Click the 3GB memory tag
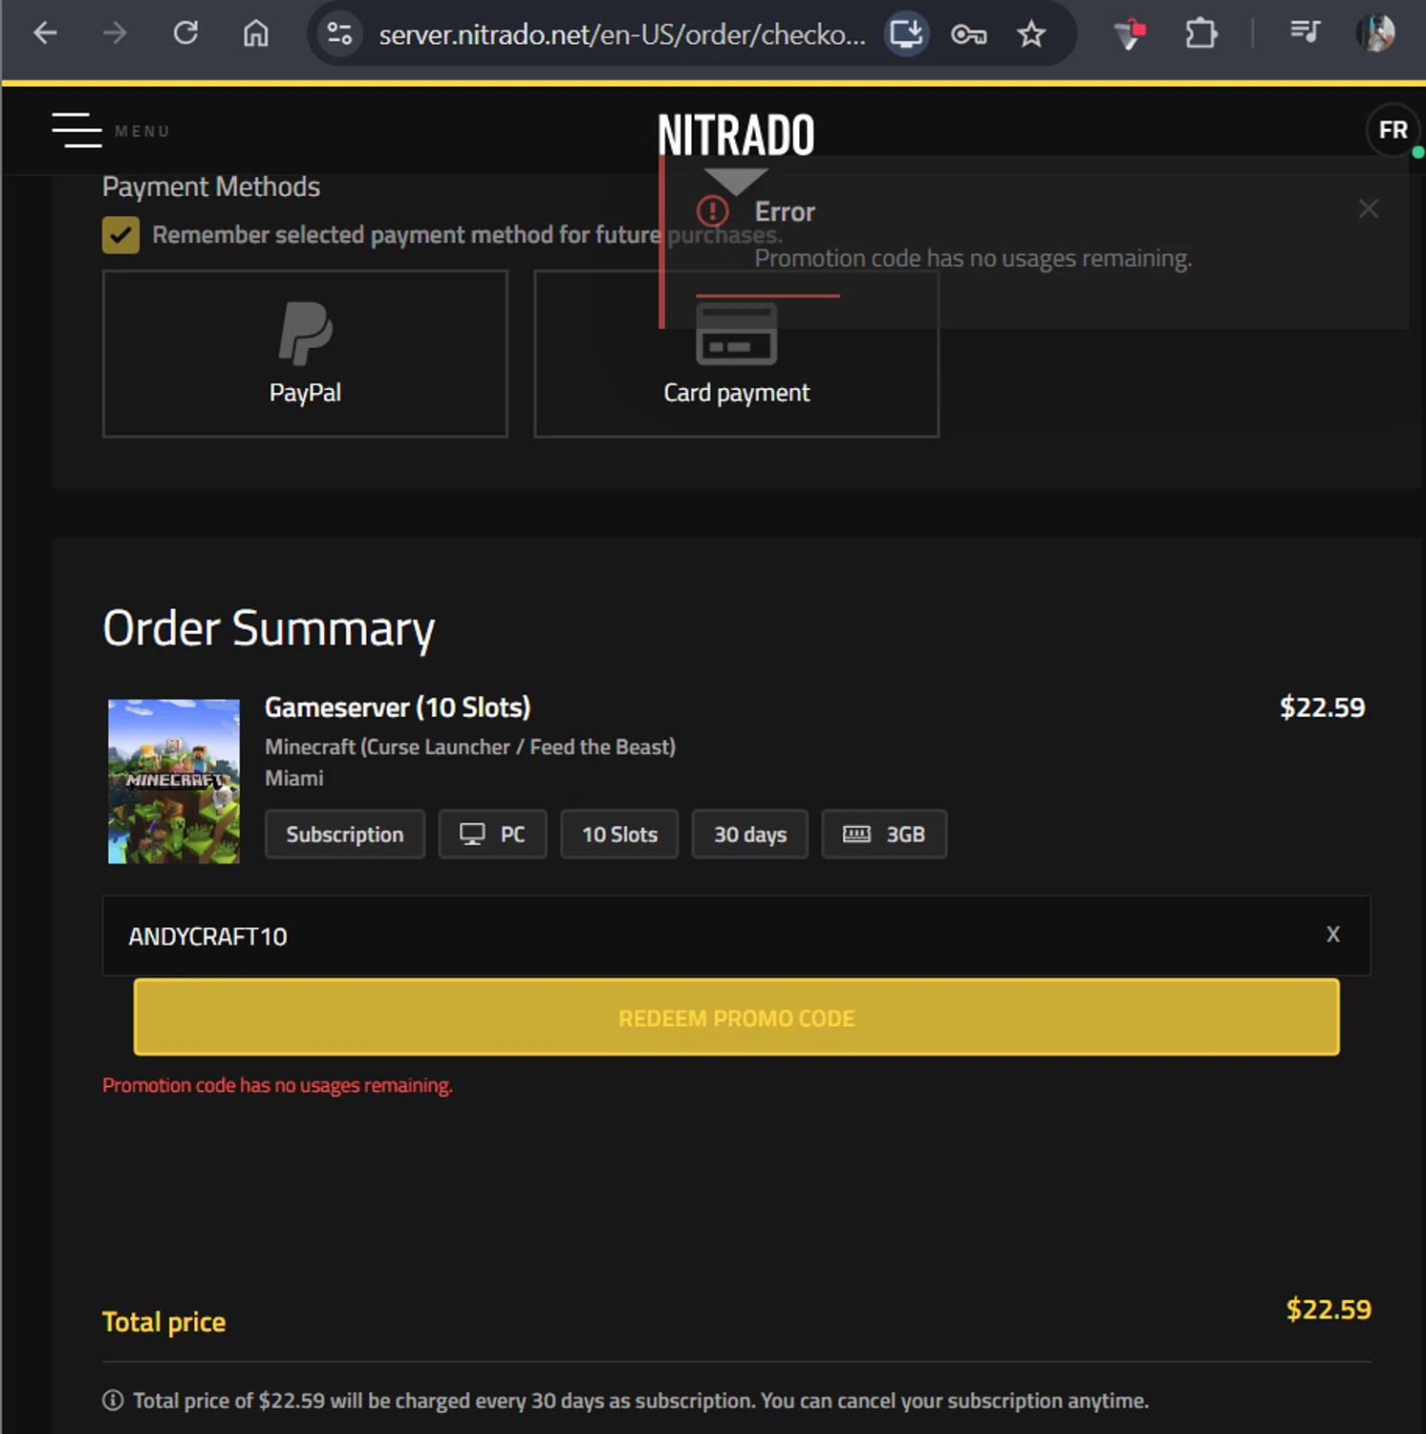The width and height of the screenshot is (1426, 1434). (884, 835)
